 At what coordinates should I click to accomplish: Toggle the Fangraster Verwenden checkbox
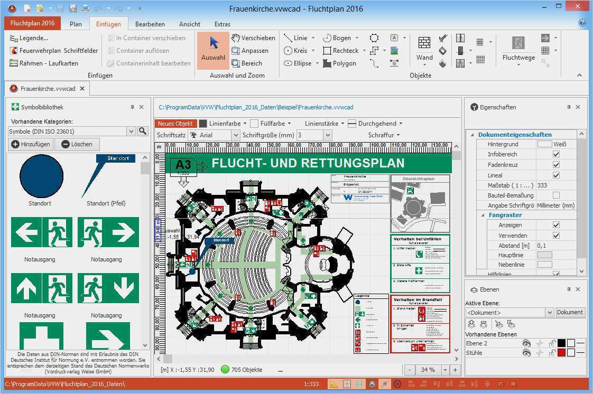click(x=556, y=236)
